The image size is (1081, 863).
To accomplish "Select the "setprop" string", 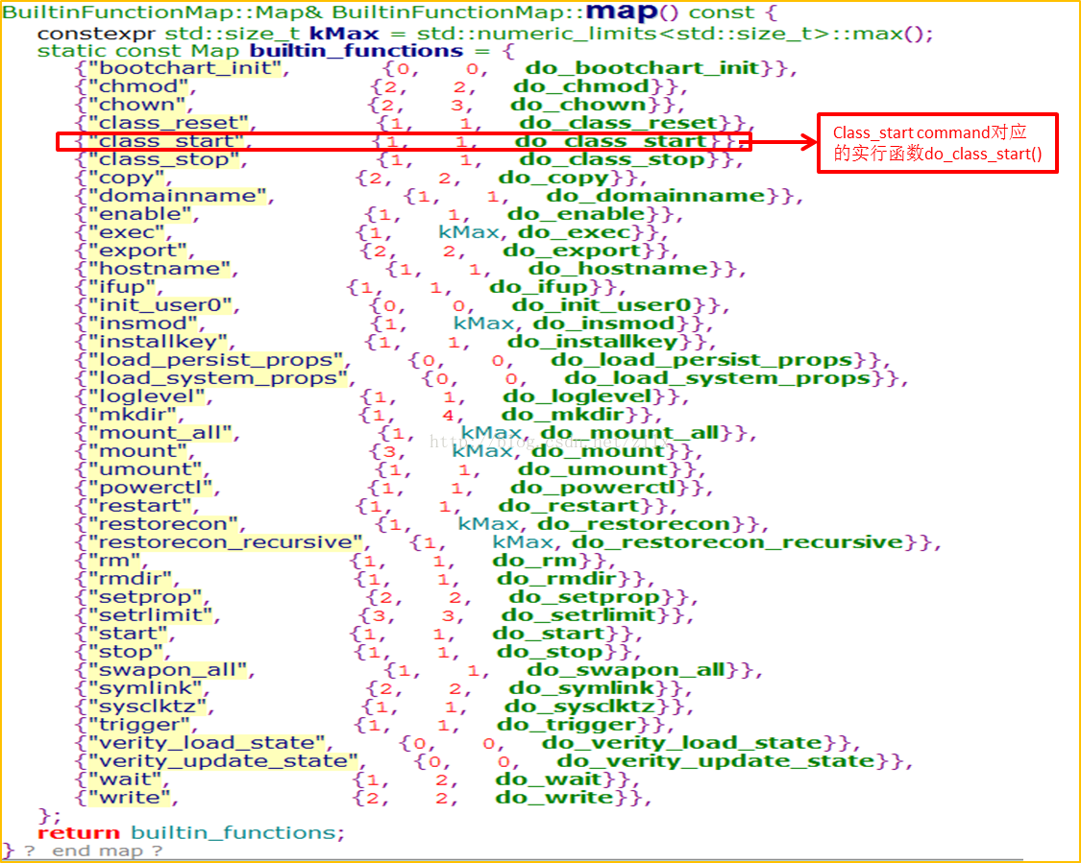I will click(144, 598).
